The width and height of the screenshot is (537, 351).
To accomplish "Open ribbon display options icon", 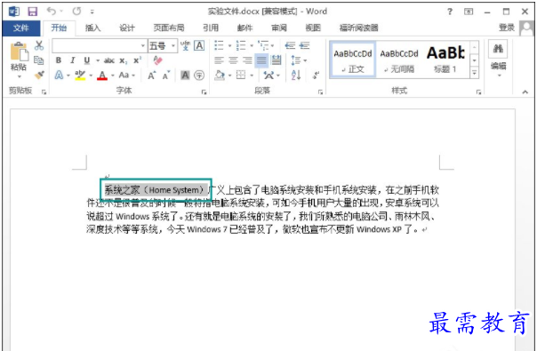I will tap(469, 12).
